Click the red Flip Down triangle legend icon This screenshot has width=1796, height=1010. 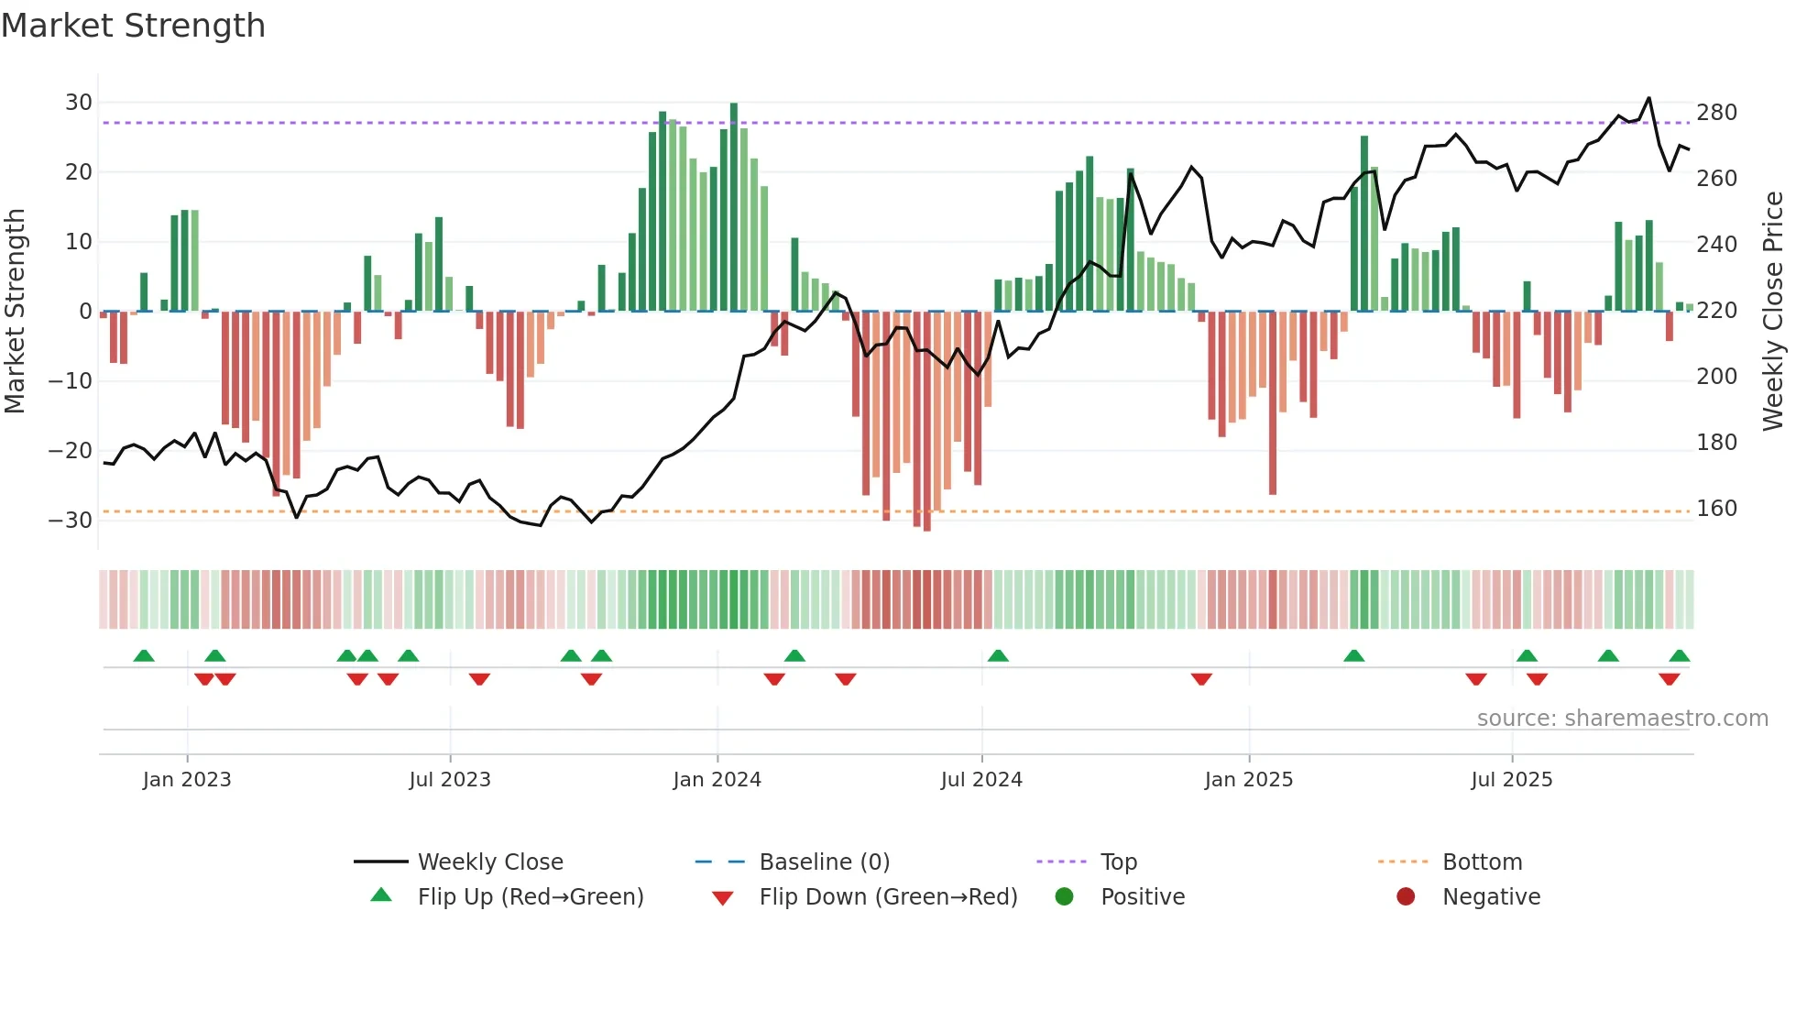pyautogui.click(x=722, y=898)
